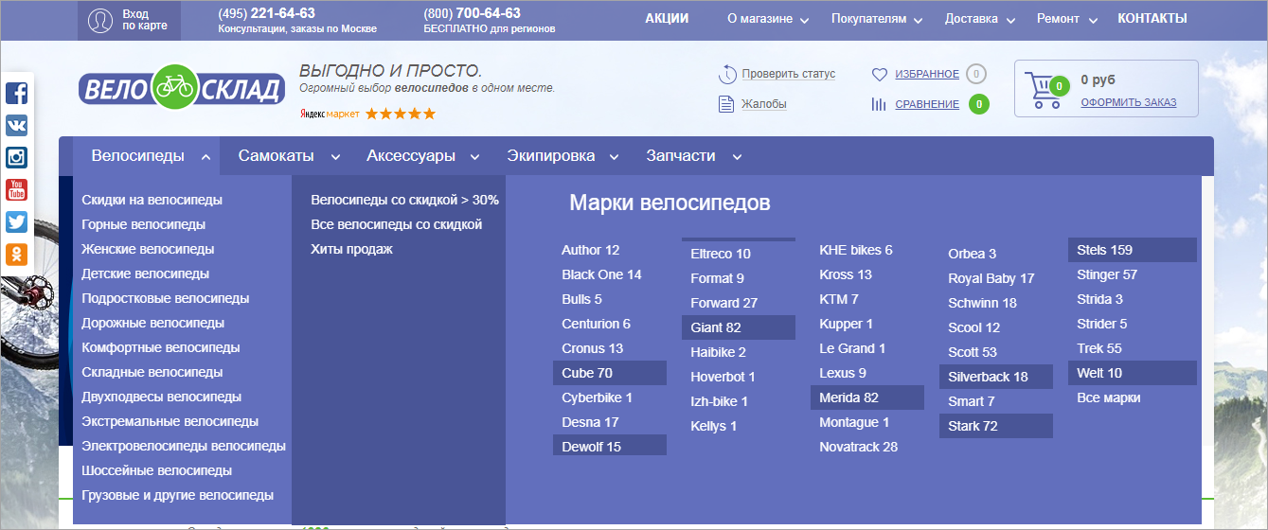Click the Жалобы link
The image size is (1268, 530).
coord(764,104)
